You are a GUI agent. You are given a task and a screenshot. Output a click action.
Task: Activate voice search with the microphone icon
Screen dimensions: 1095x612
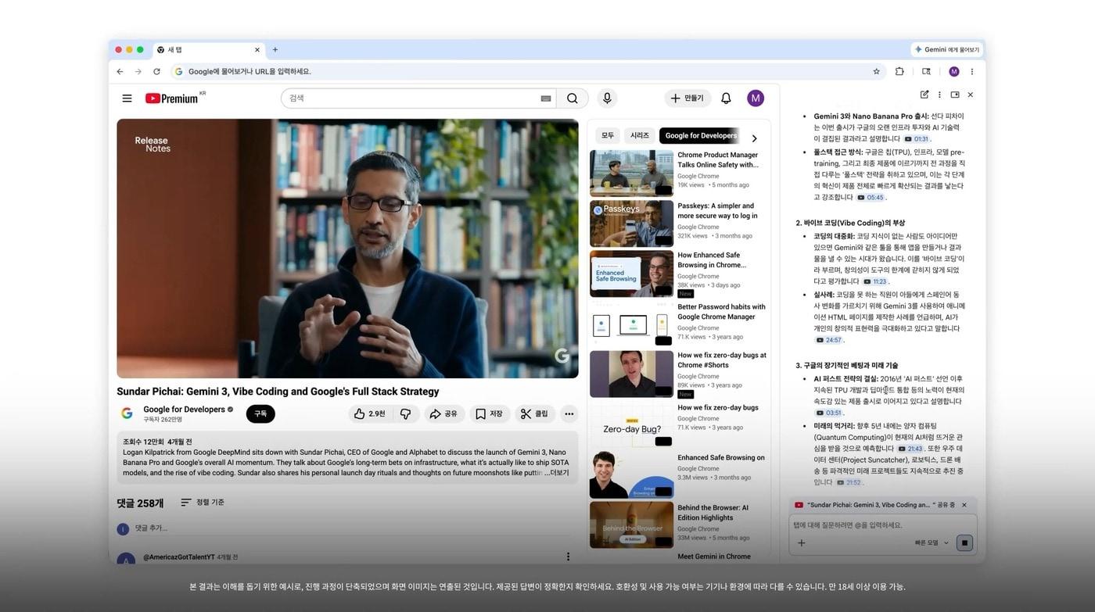[x=606, y=98]
